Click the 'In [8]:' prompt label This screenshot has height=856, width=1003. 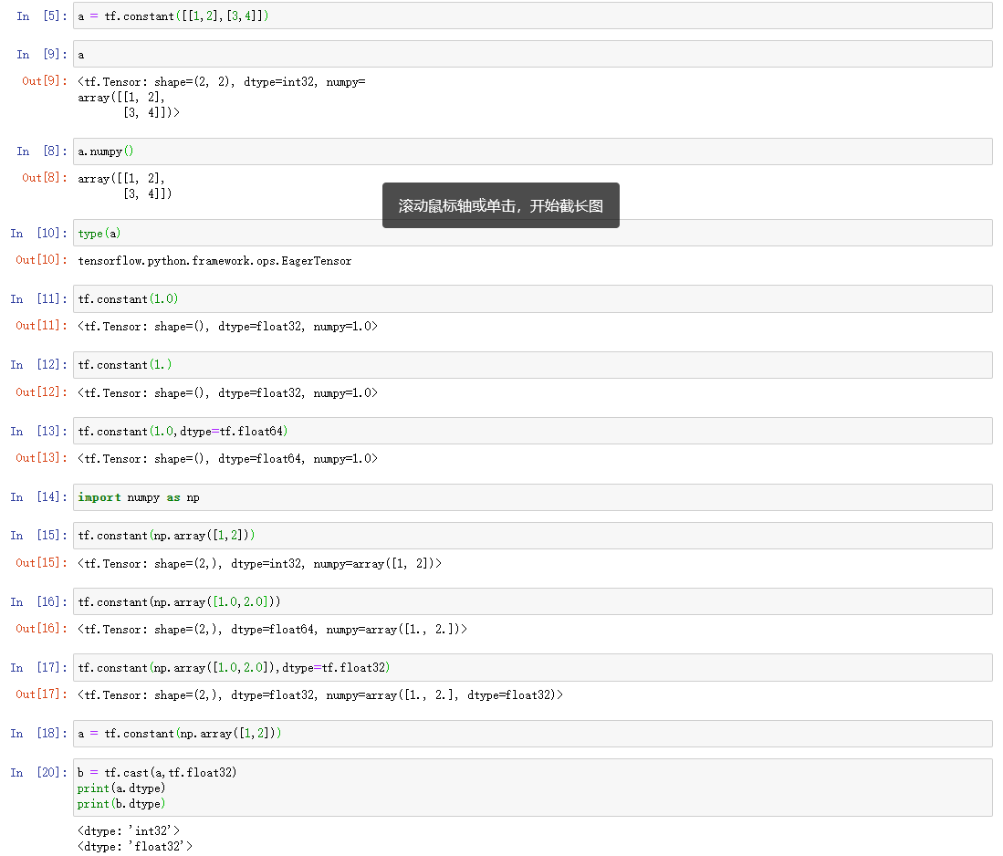pyautogui.click(x=42, y=151)
